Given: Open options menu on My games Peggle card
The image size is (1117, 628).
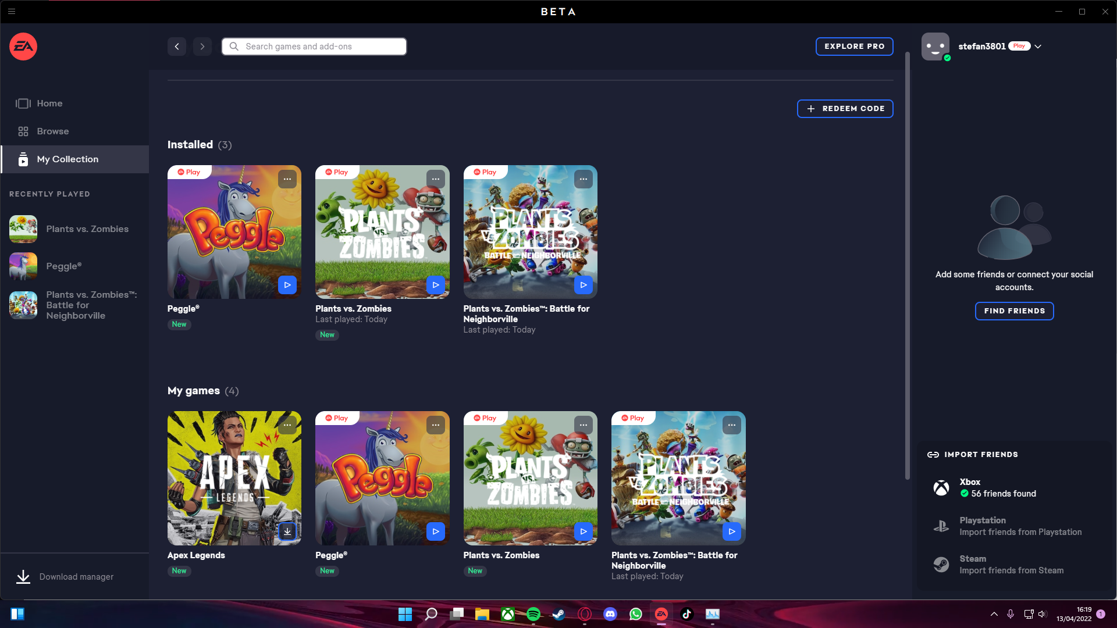Looking at the screenshot, I should pyautogui.click(x=435, y=425).
